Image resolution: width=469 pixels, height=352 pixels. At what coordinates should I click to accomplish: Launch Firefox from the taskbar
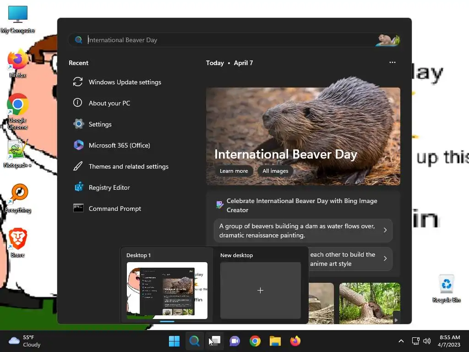(295, 341)
